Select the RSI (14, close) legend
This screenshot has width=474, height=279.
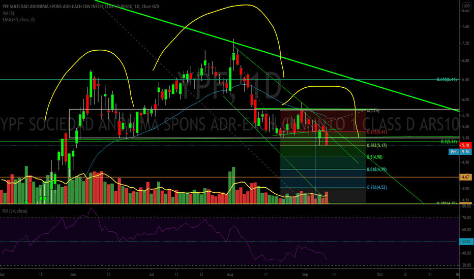(15, 211)
